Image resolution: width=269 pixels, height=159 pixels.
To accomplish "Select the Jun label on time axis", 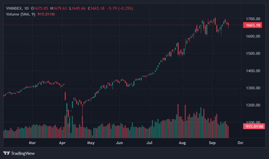I will (x=119, y=143).
